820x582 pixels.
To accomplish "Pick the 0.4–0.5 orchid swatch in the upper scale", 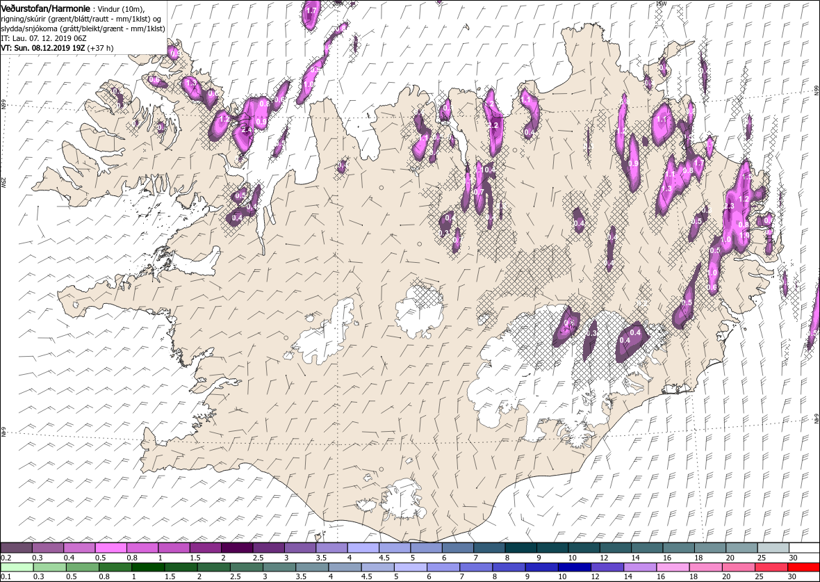I will (x=79, y=547).
